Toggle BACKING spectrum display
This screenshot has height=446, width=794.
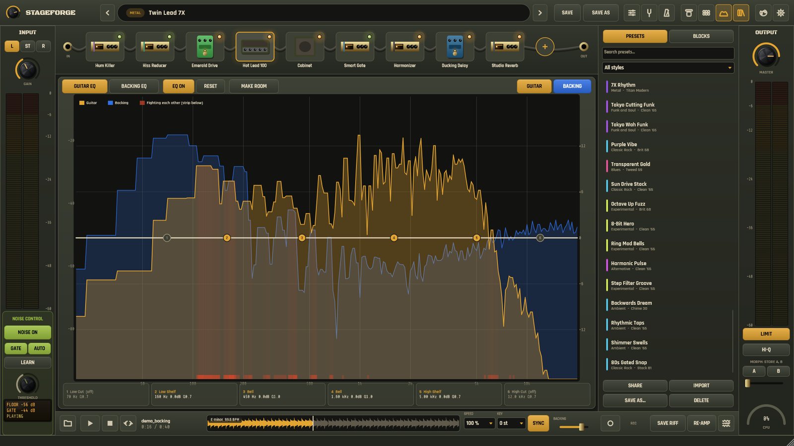tap(572, 86)
